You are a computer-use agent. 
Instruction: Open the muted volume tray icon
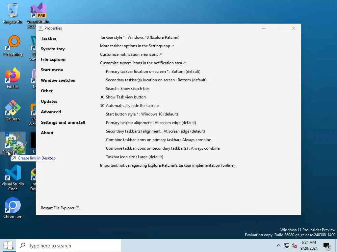pyautogui.click(x=295, y=245)
